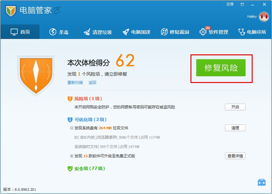Click 开启 to enable online shopping protection

pos(235,107)
